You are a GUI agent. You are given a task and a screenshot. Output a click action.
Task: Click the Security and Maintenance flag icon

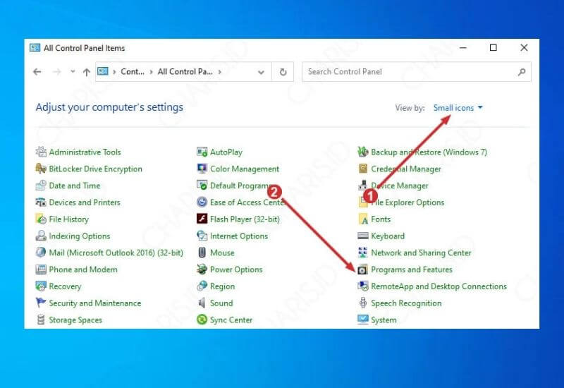point(41,303)
